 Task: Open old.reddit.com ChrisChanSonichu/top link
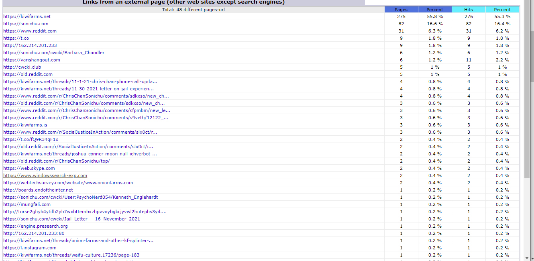(x=57, y=161)
